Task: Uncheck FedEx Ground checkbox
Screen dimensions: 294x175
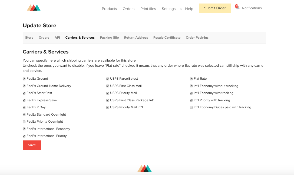Action: (24, 79)
